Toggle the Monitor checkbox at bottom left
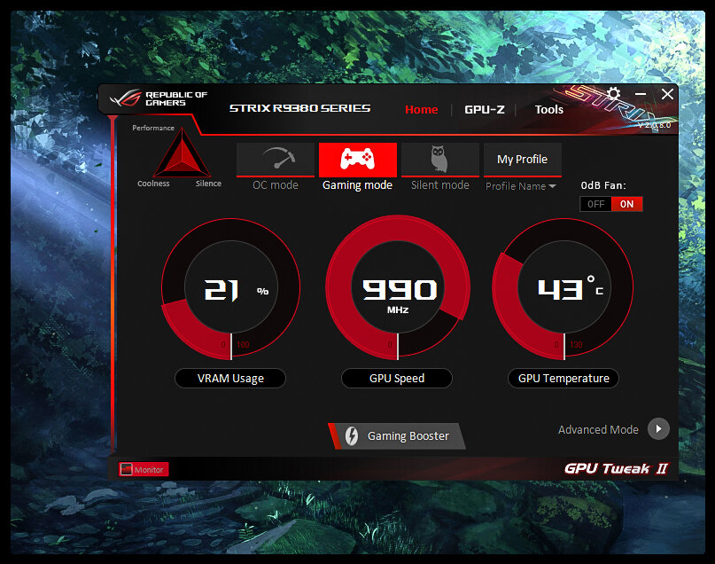This screenshot has height=564, width=715. pos(126,469)
